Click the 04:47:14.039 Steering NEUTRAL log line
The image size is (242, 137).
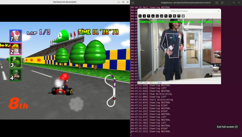tap(150, 108)
